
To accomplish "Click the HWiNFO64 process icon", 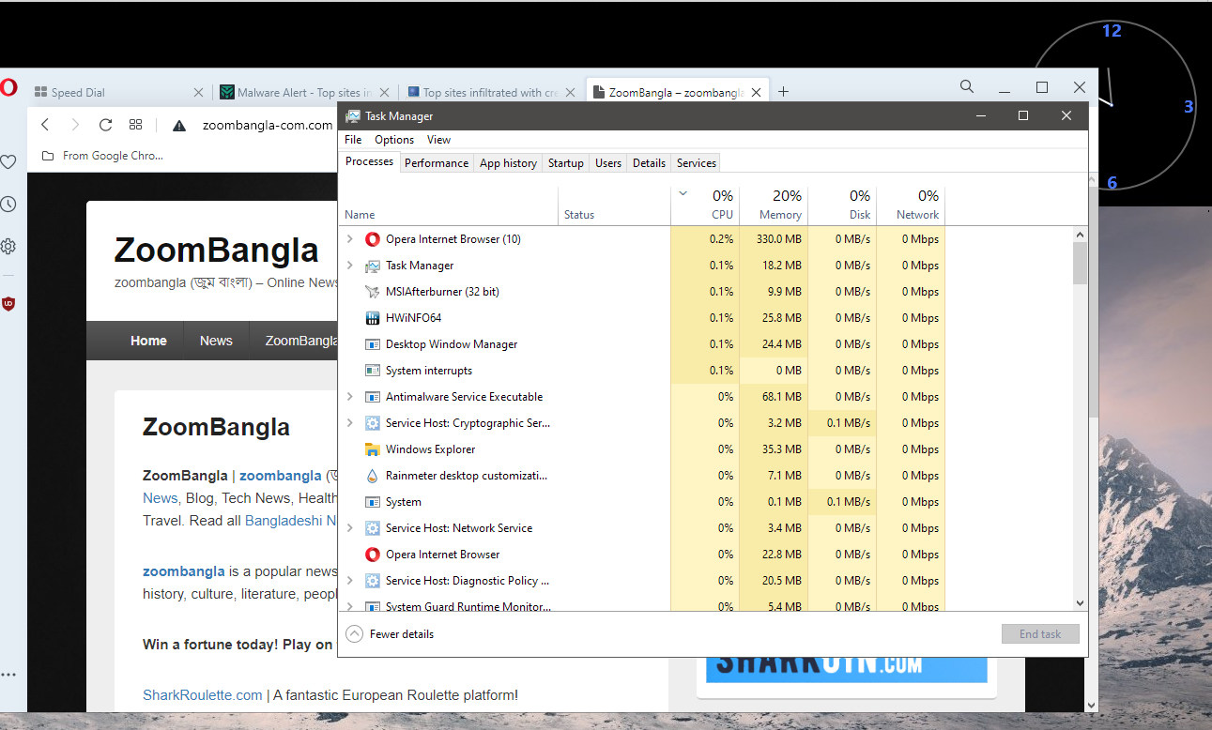I will coord(372,318).
